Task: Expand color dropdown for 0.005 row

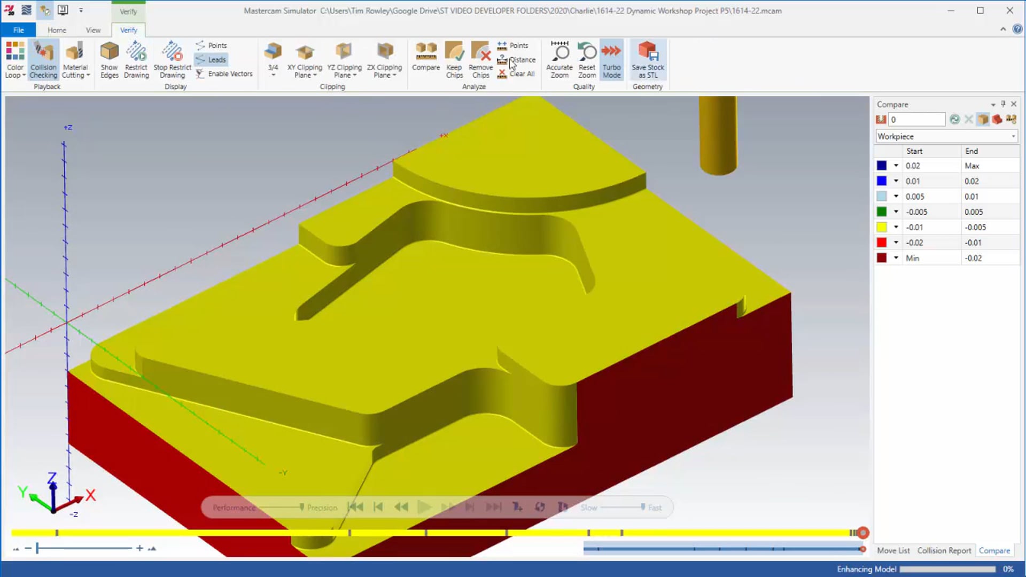Action: (896, 197)
